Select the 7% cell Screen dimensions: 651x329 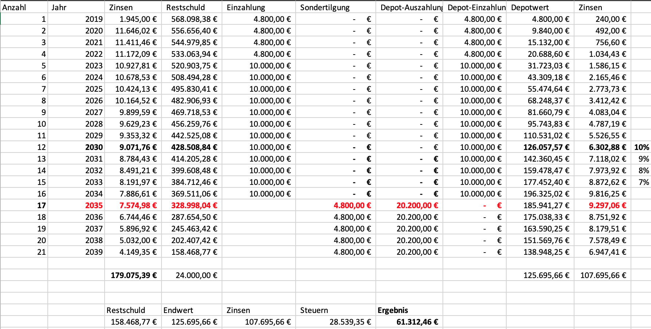point(641,182)
